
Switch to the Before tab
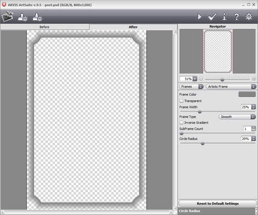(x=44, y=27)
